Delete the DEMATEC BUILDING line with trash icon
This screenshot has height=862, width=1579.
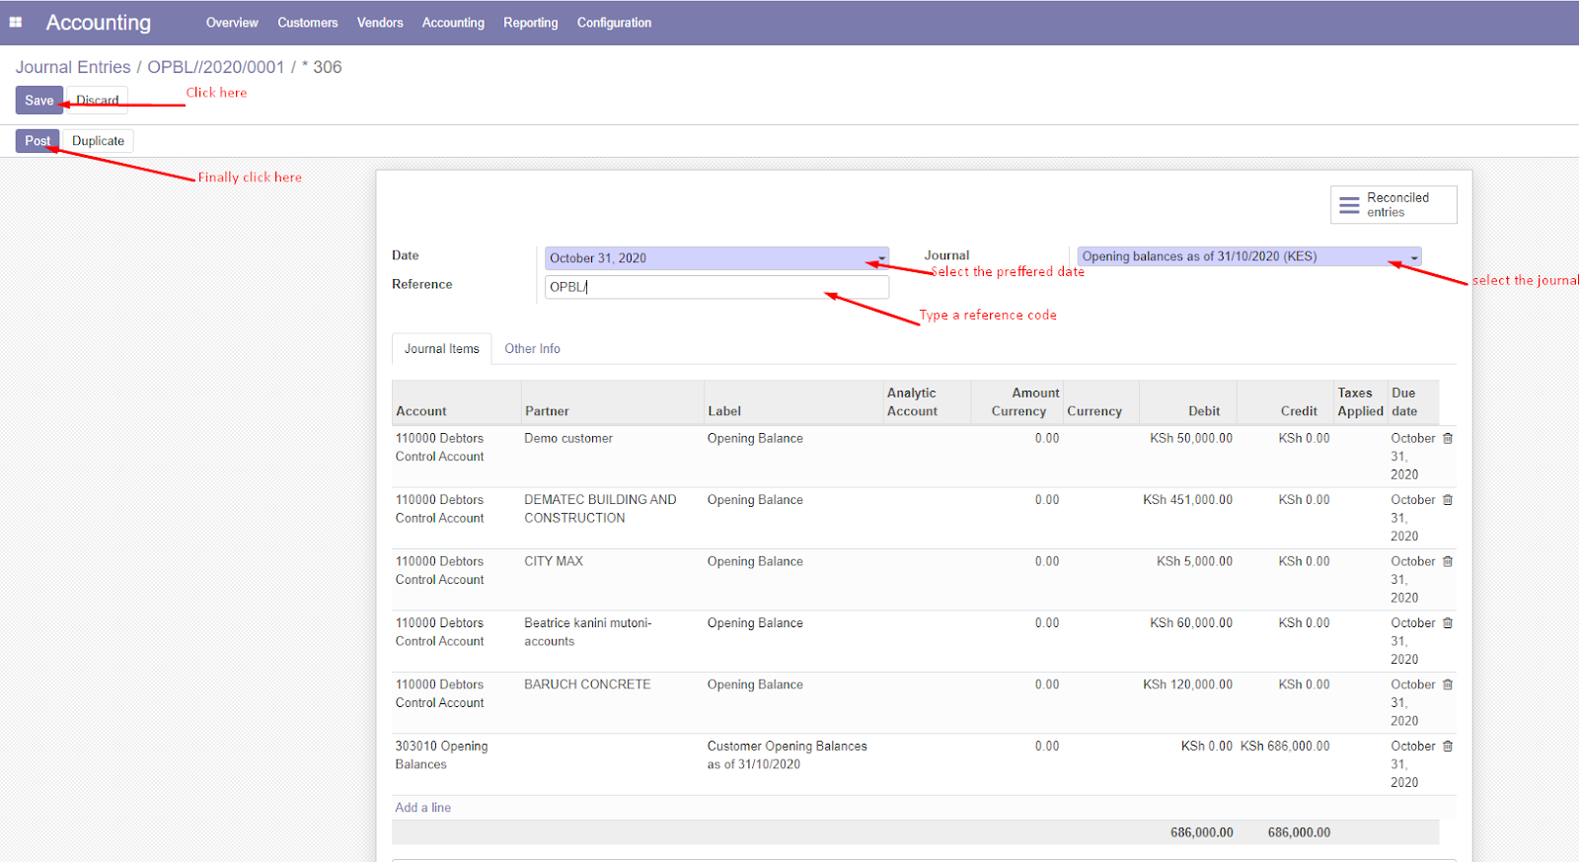click(x=1448, y=500)
